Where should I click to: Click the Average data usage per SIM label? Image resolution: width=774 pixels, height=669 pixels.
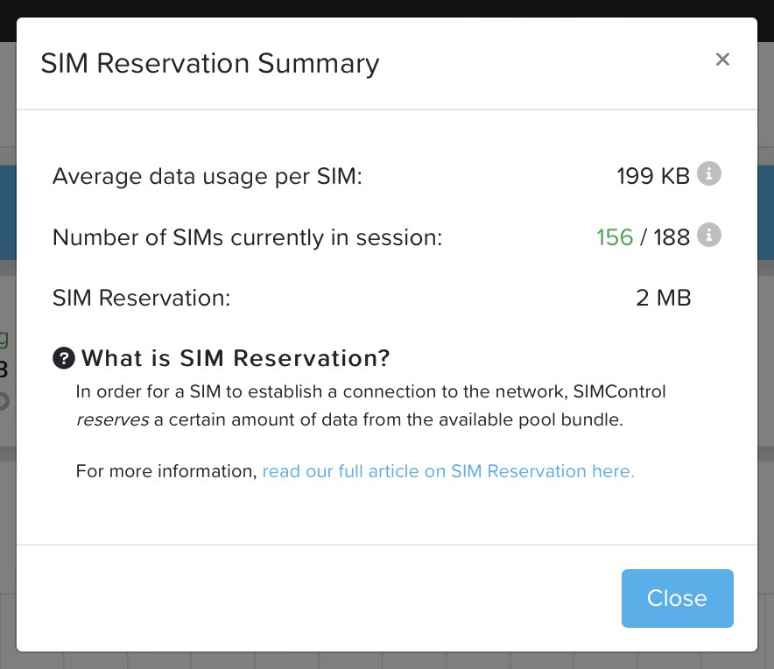tap(208, 176)
